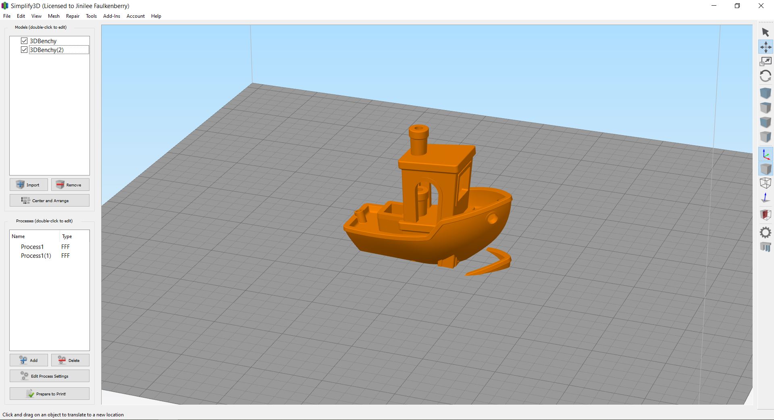Switch to the side view cube

pyautogui.click(x=765, y=137)
